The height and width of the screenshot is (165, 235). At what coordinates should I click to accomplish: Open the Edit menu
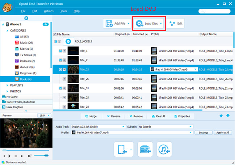[35, 11]
